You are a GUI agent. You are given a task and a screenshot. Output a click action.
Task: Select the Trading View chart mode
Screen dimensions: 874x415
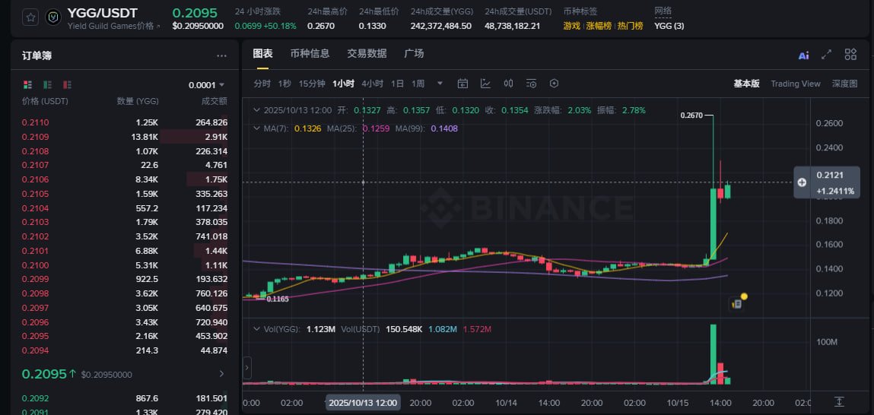click(795, 84)
